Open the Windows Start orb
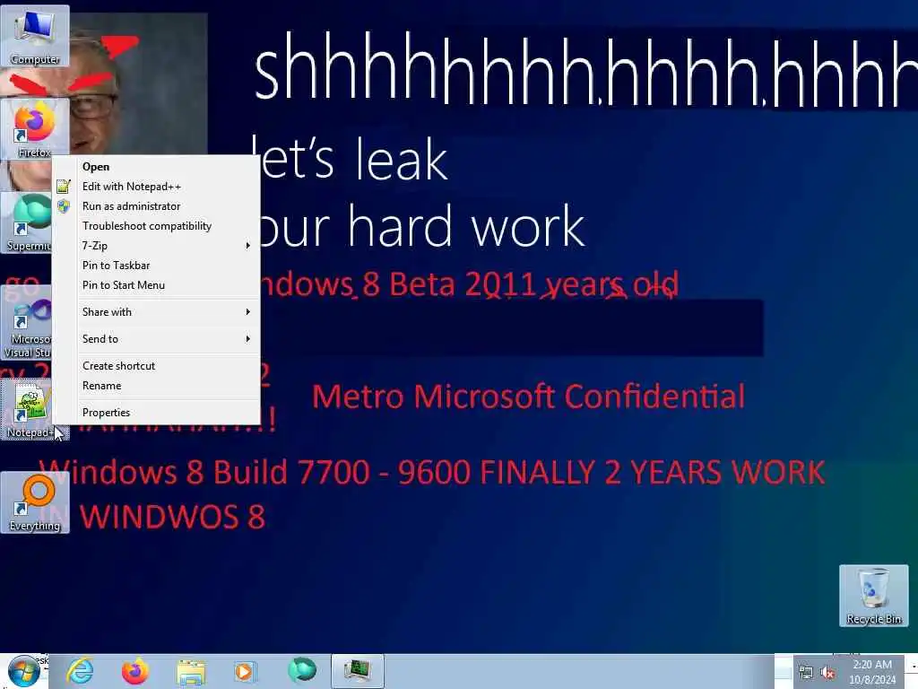 [x=24, y=671]
